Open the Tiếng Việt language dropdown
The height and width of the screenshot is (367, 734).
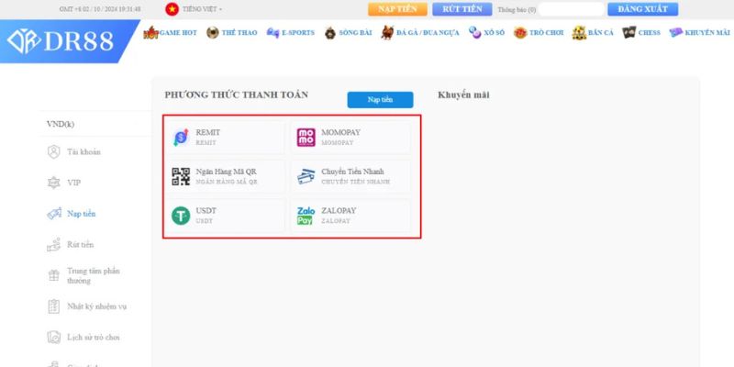click(x=204, y=9)
